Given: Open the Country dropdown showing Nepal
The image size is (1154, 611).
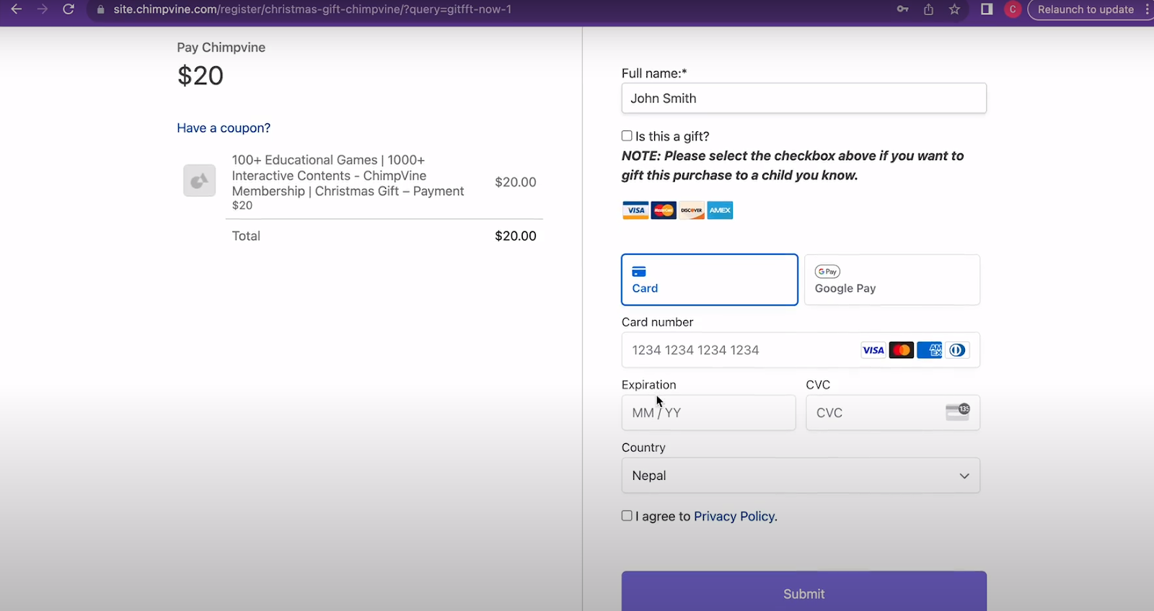Looking at the screenshot, I should point(801,476).
